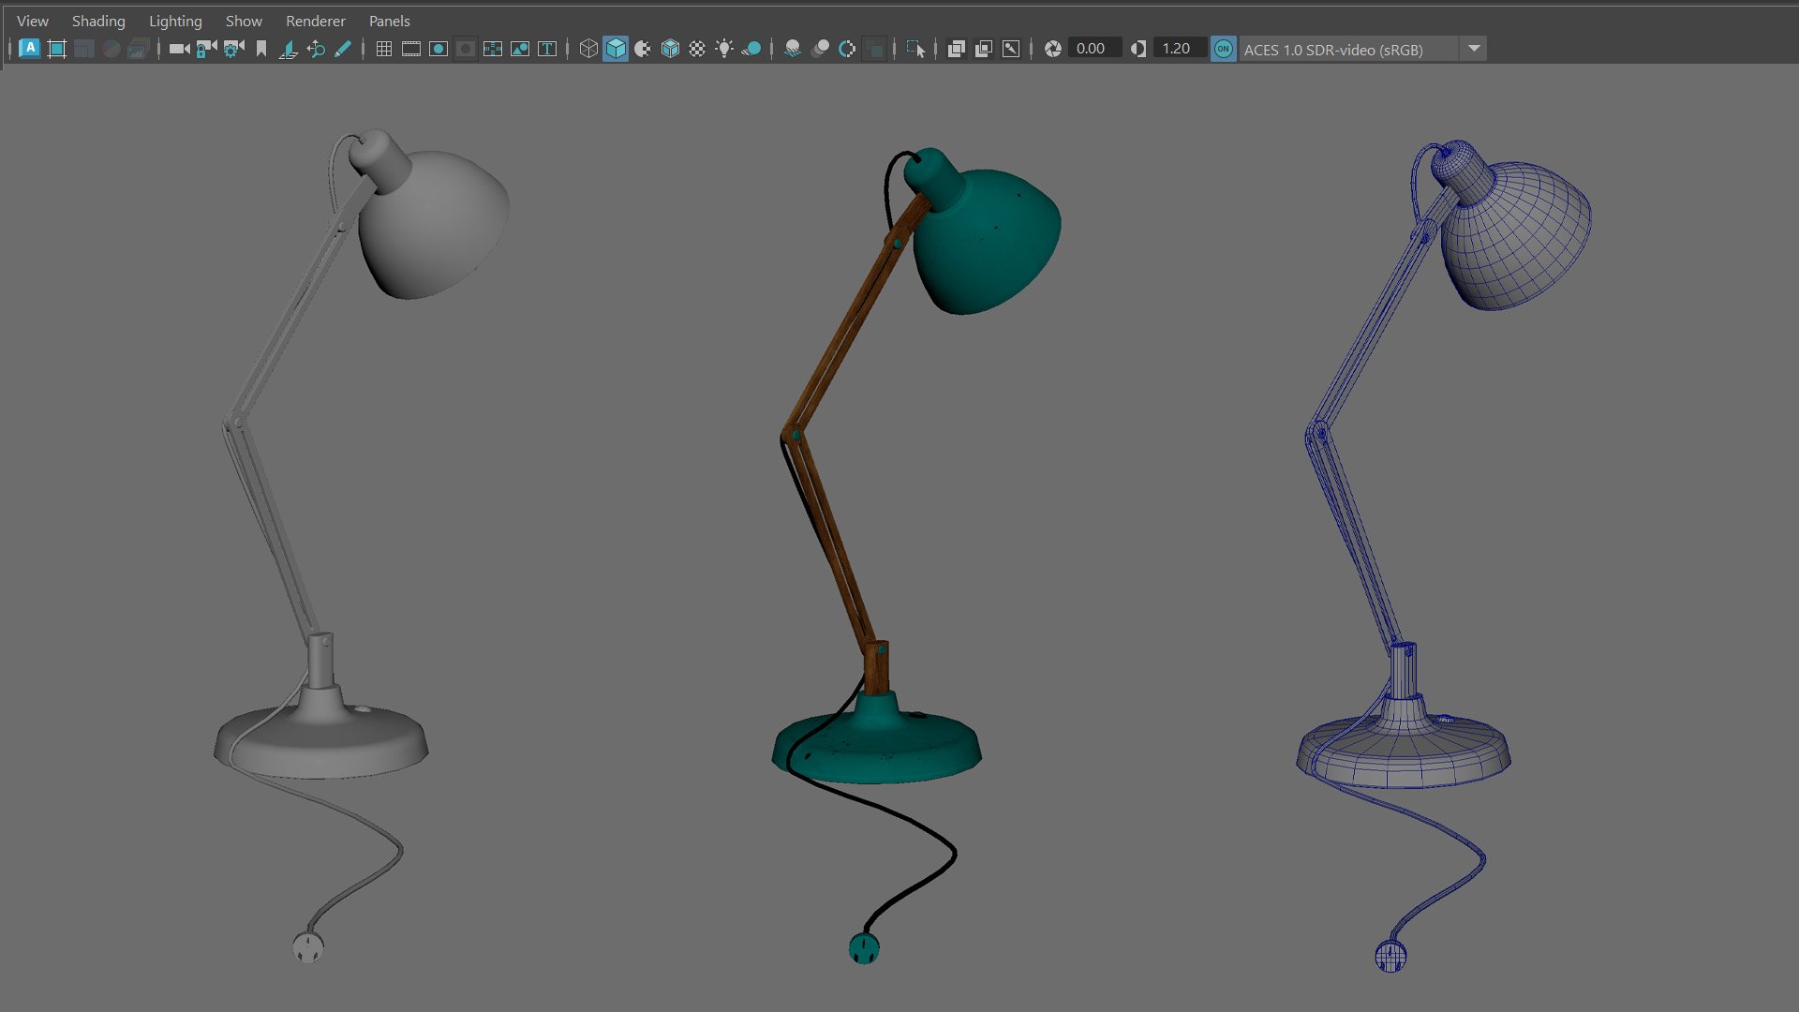Open the Show menu
The image size is (1799, 1012).
click(244, 21)
